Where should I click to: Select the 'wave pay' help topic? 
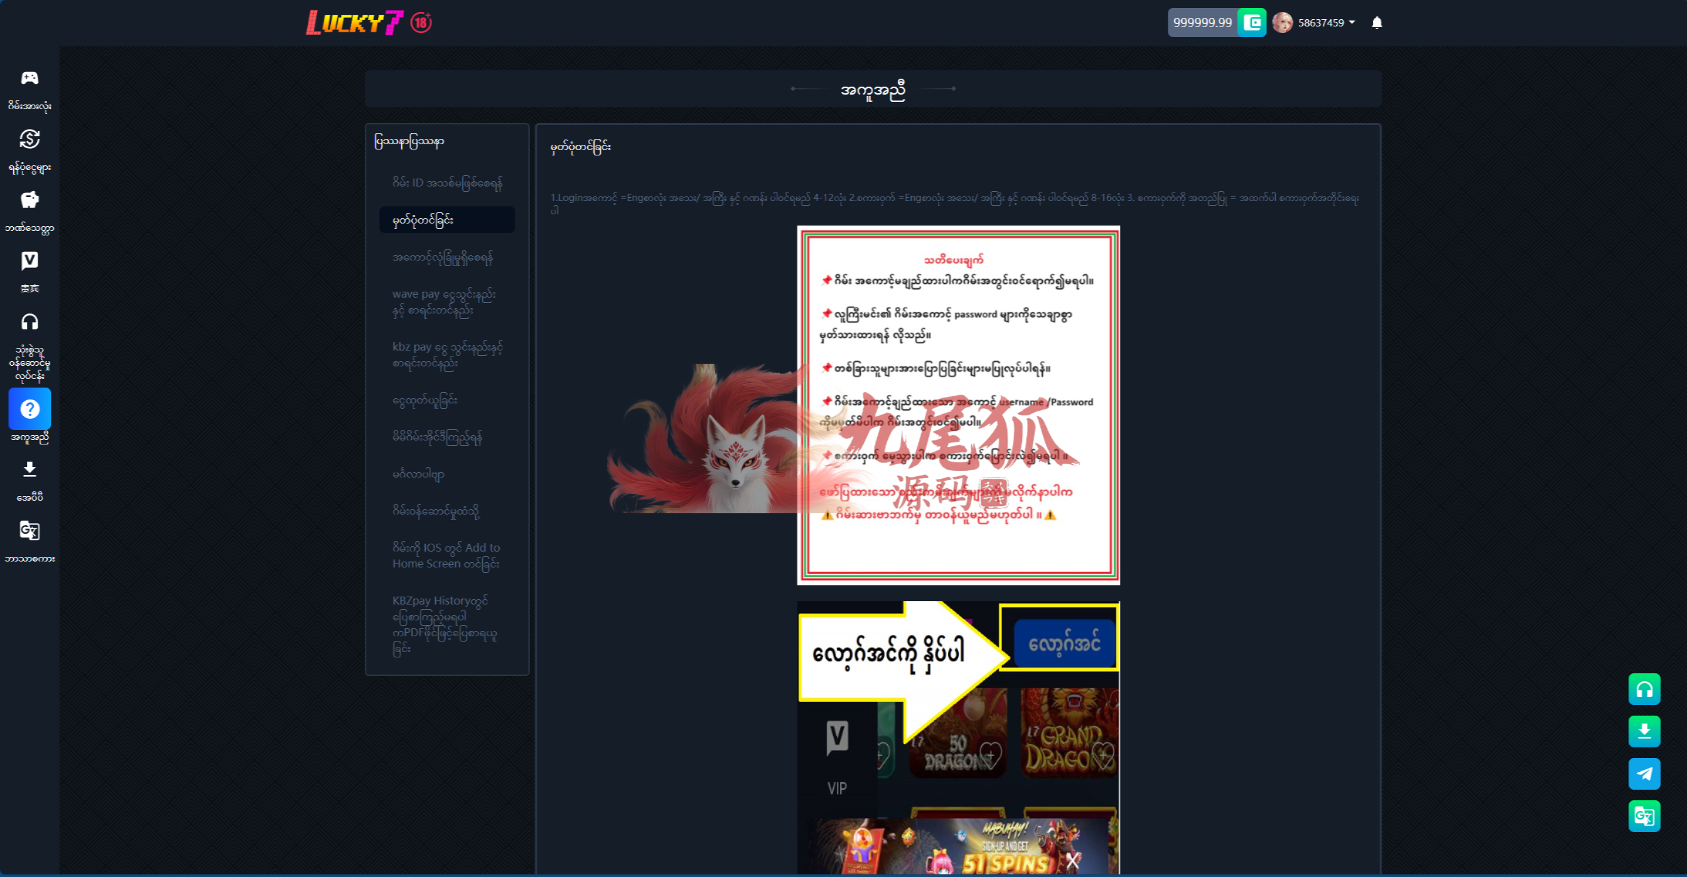(x=444, y=302)
